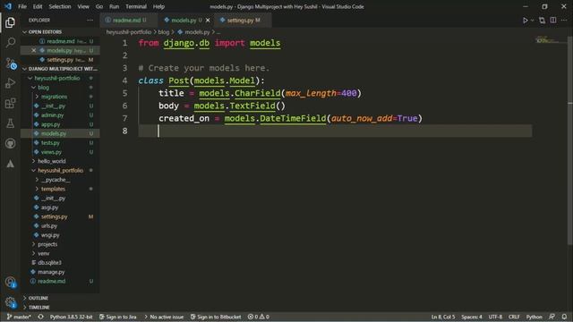573x322 pixels.
Task: Open the Go menu
Action: coord(99,6)
